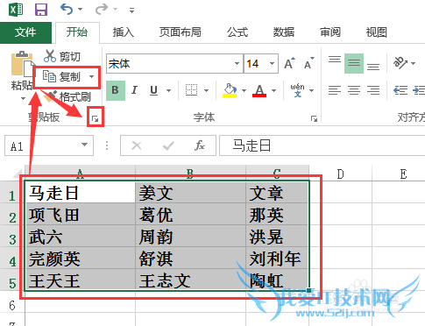Image resolution: width=425 pixels, height=326 pixels.
Task: Open the 字体 font settings dialog launcher
Action: click(314, 118)
